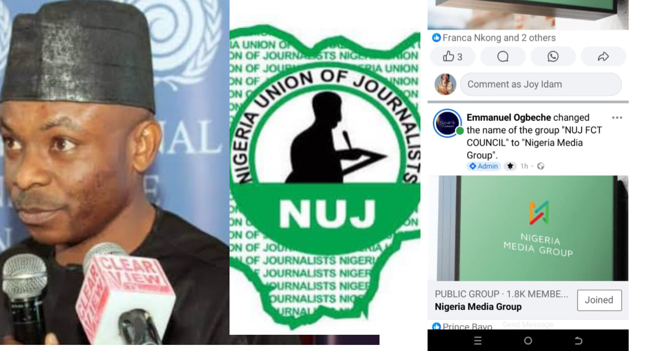Open three-dot menu on Emmanuel Ogbeche post
Image resolution: width=650 pixels, height=351 pixels.
[x=617, y=118]
